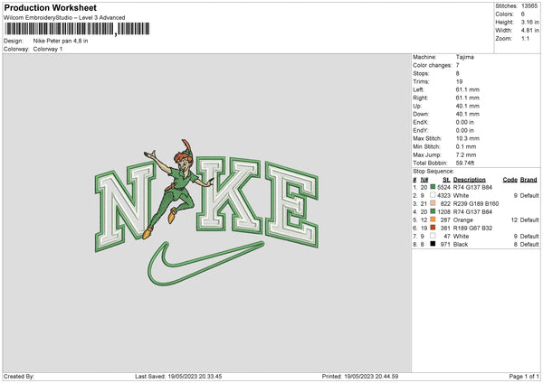Click the red-brown R189 G67 B32 swatch
The width and height of the screenshot is (543, 383).
click(x=433, y=228)
